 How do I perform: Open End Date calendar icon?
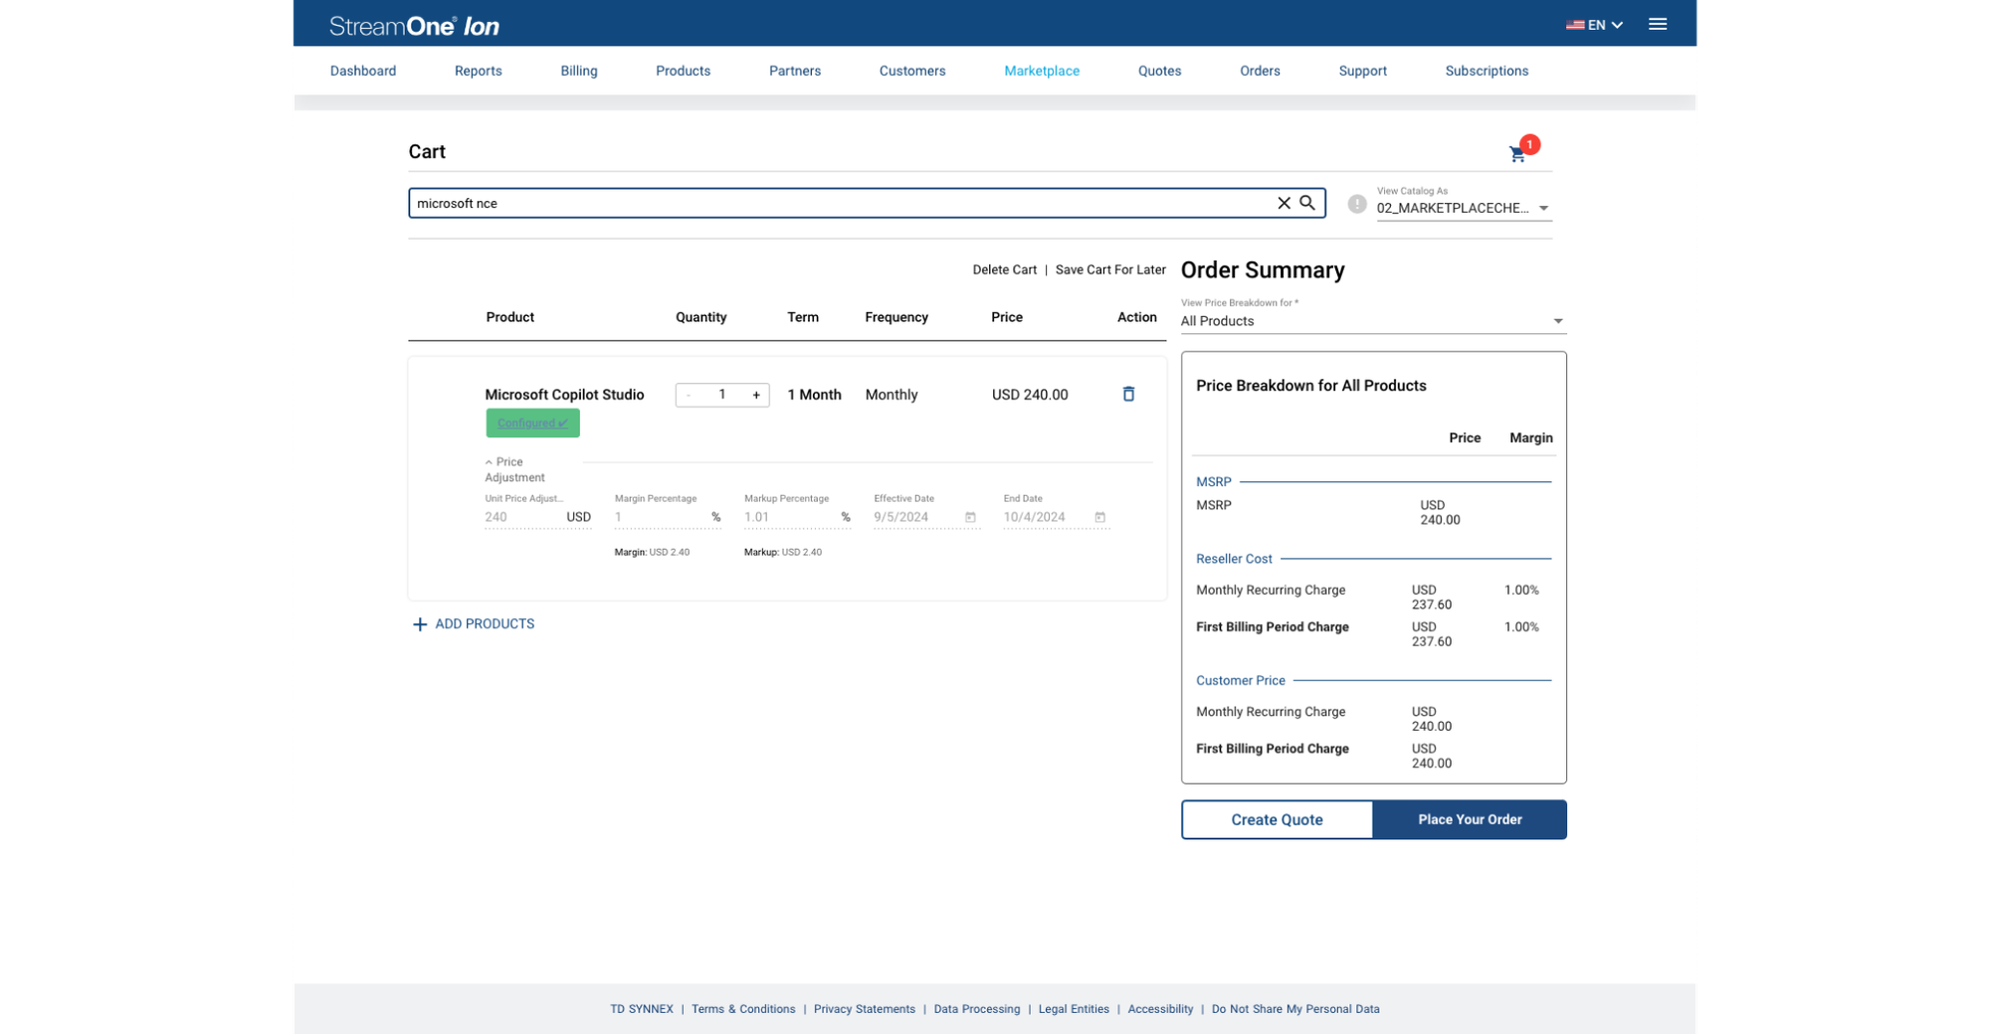tap(1099, 517)
